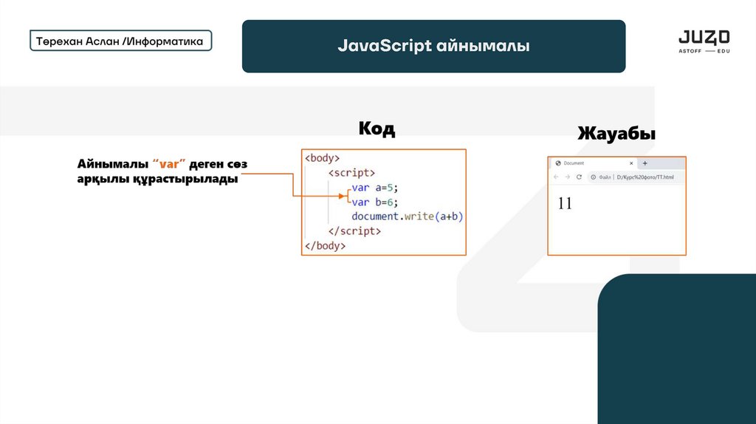
Task: Click the '</body>' closing tag line
Action: tap(325, 245)
